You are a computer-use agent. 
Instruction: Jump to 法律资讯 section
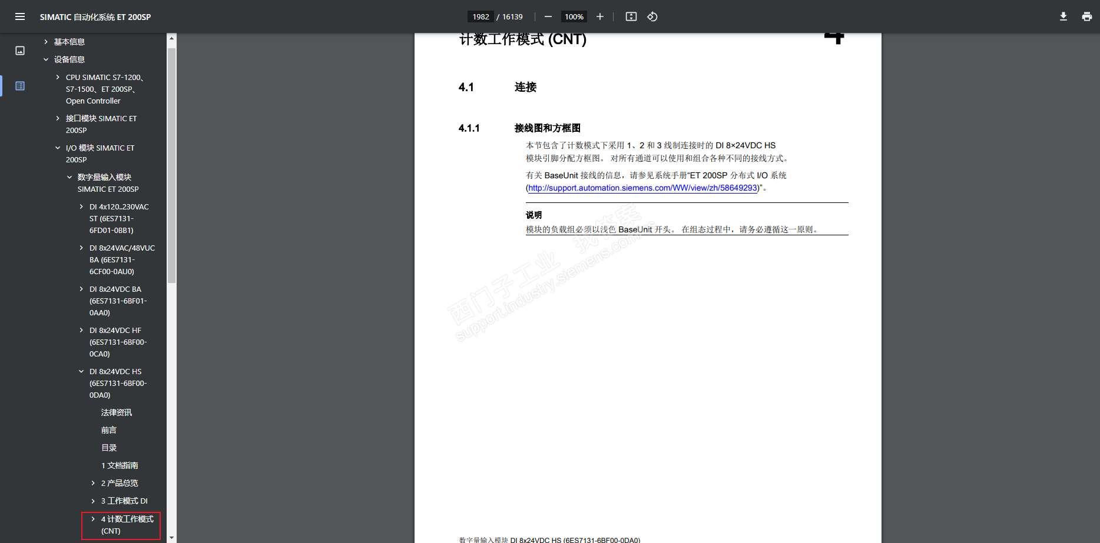pyautogui.click(x=117, y=412)
